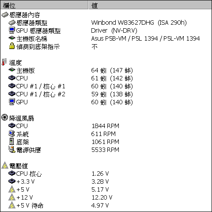Click the 3.28 V value

coord(100,182)
